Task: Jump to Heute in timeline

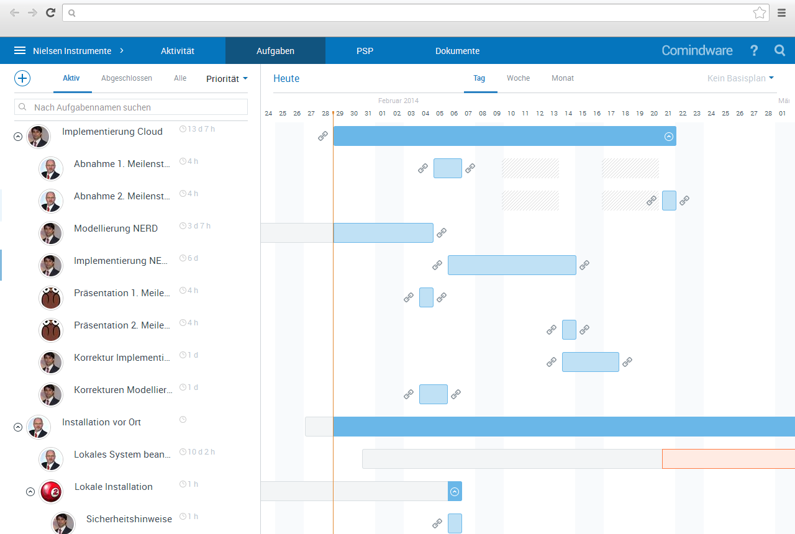Action: click(x=286, y=78)
